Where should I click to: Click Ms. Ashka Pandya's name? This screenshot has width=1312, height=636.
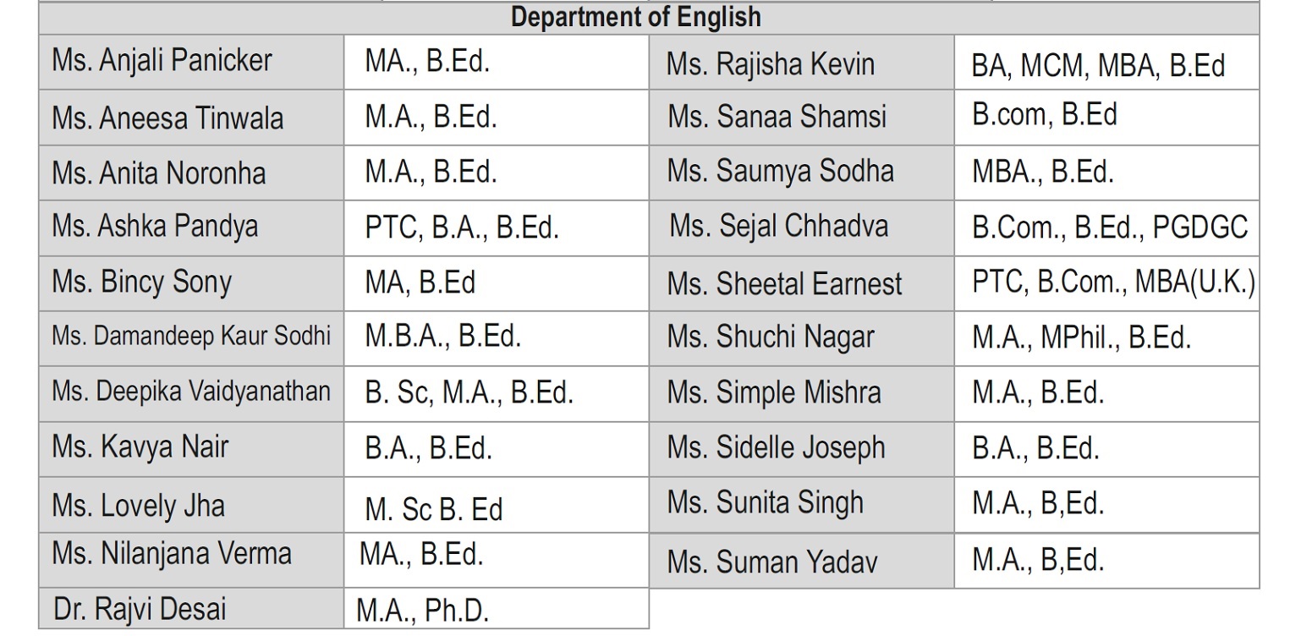click(x=155, y=227)
